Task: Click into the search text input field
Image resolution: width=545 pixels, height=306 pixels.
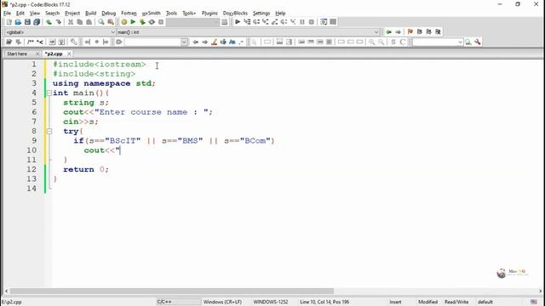Action: (x=152, y=42)
